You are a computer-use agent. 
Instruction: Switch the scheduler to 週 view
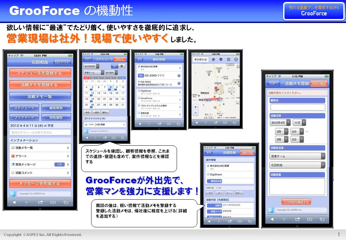tap(121, 66)
